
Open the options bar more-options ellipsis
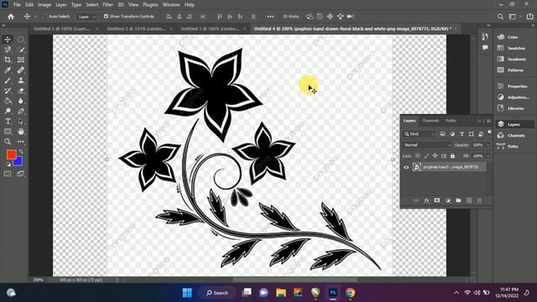click(x=270, y=17)
